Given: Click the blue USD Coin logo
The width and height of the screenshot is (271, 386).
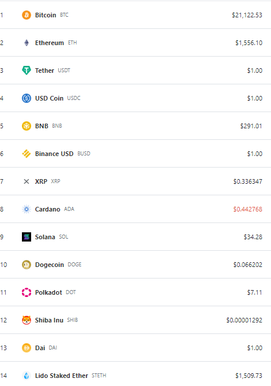Looking at the screenshot, I should 27,98.
